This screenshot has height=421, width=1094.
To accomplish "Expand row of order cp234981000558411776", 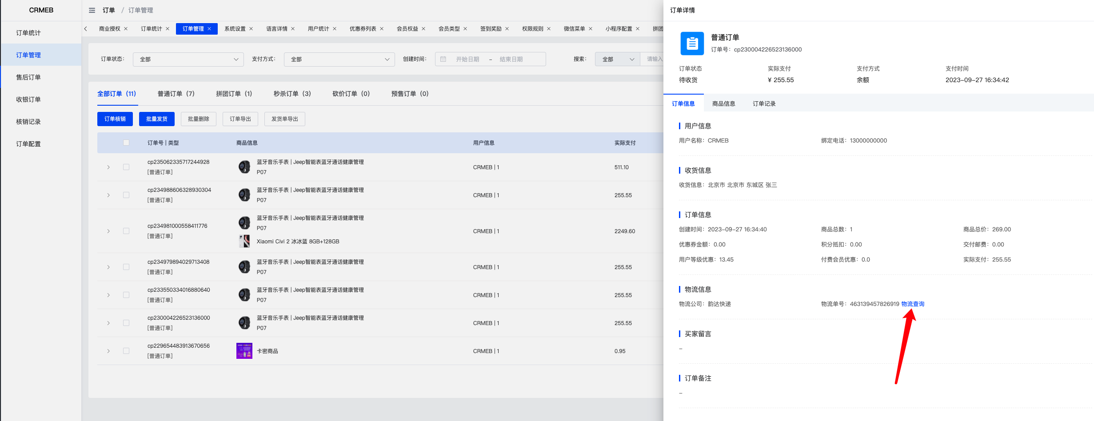I will pyautogui.click(x=108, y=231).
